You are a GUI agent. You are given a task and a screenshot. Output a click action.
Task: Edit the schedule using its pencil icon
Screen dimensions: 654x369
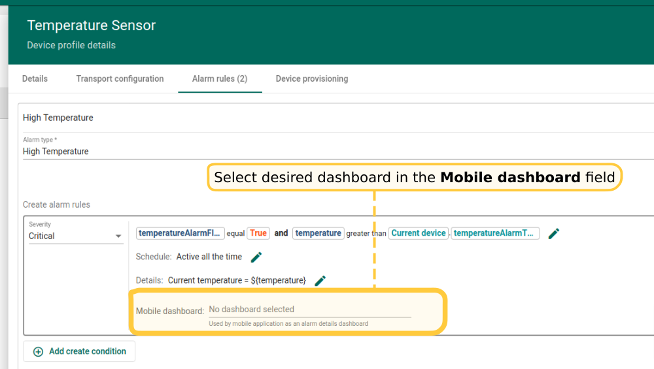(x=256, y=257)
